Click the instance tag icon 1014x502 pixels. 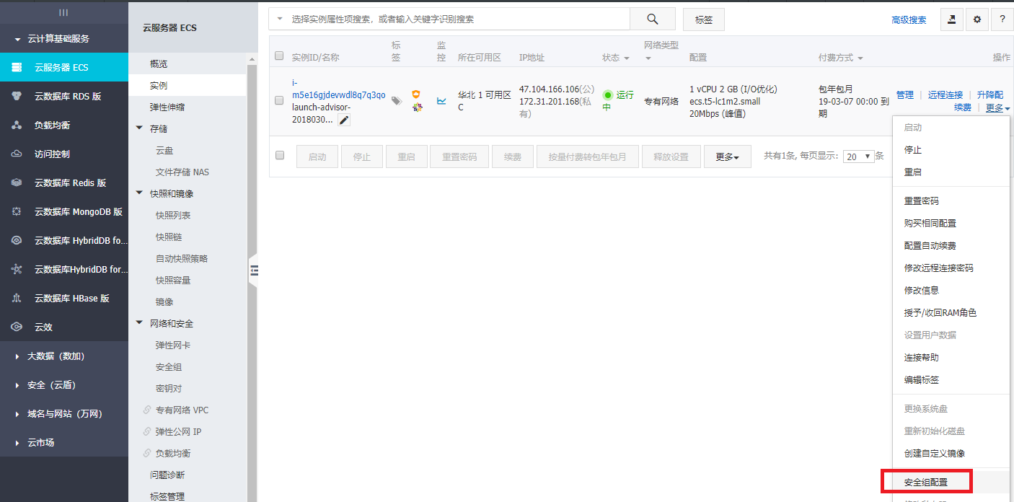pos(396,101)
